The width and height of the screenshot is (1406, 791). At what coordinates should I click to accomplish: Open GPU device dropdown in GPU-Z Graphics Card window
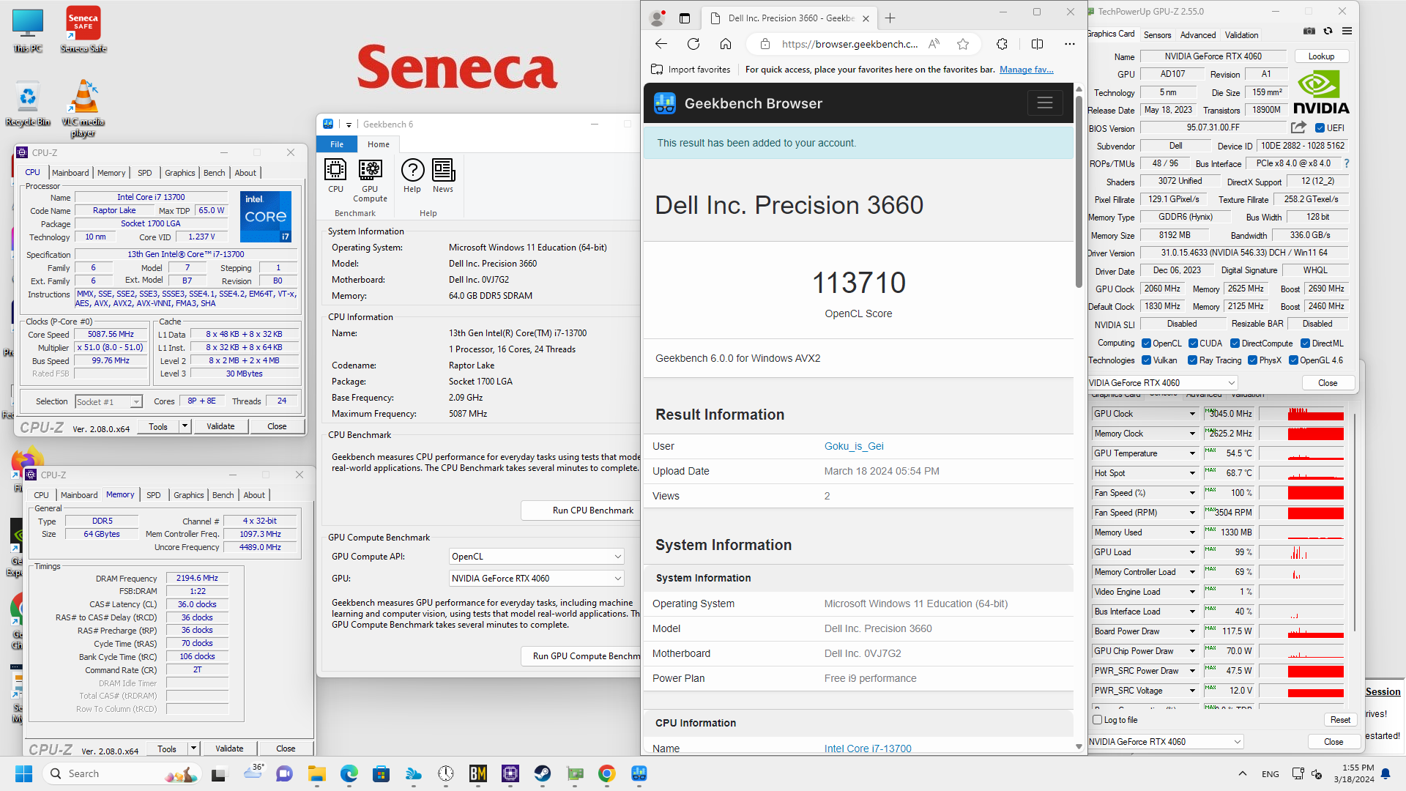tap(1163, 383)
